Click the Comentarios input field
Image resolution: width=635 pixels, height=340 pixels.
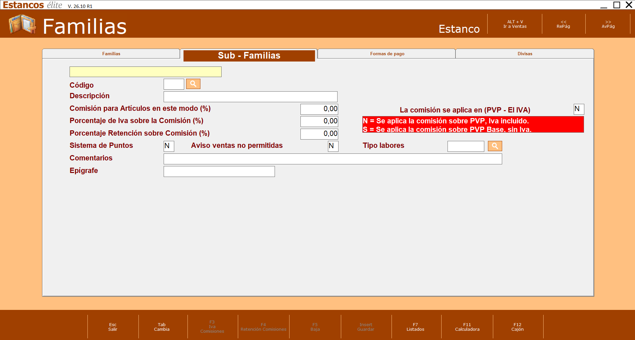(x=333, y=159)
